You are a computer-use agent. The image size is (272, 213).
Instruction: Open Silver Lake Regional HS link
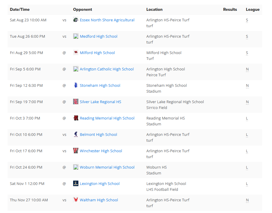pos(100,102)
